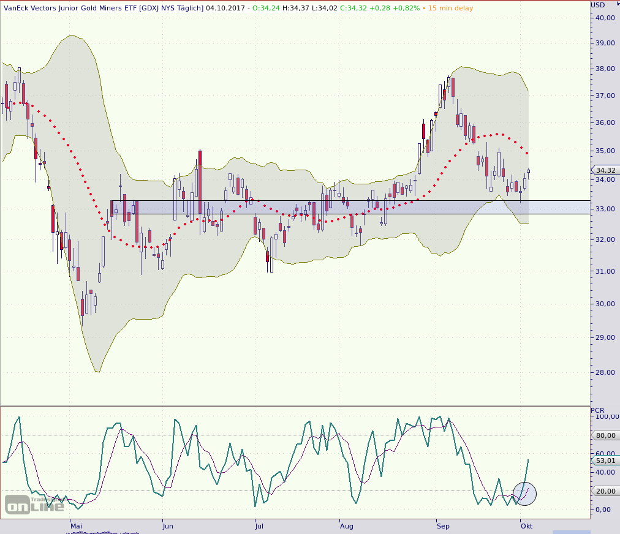Image resolution: width=620 pixels, height=534 pixels.
Task: Click the 'Sep' month label on time axis
Action: [x=443, y=526]
